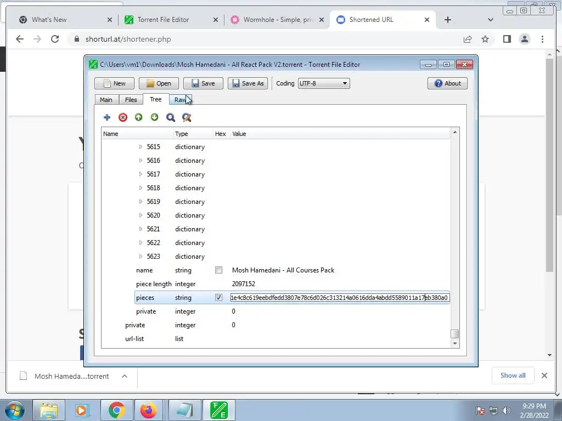This screenshot has width=562, height=421.
Task: Toggle Hex checkbox for name row
Action: pyautogui.click(x=218, y=270)
